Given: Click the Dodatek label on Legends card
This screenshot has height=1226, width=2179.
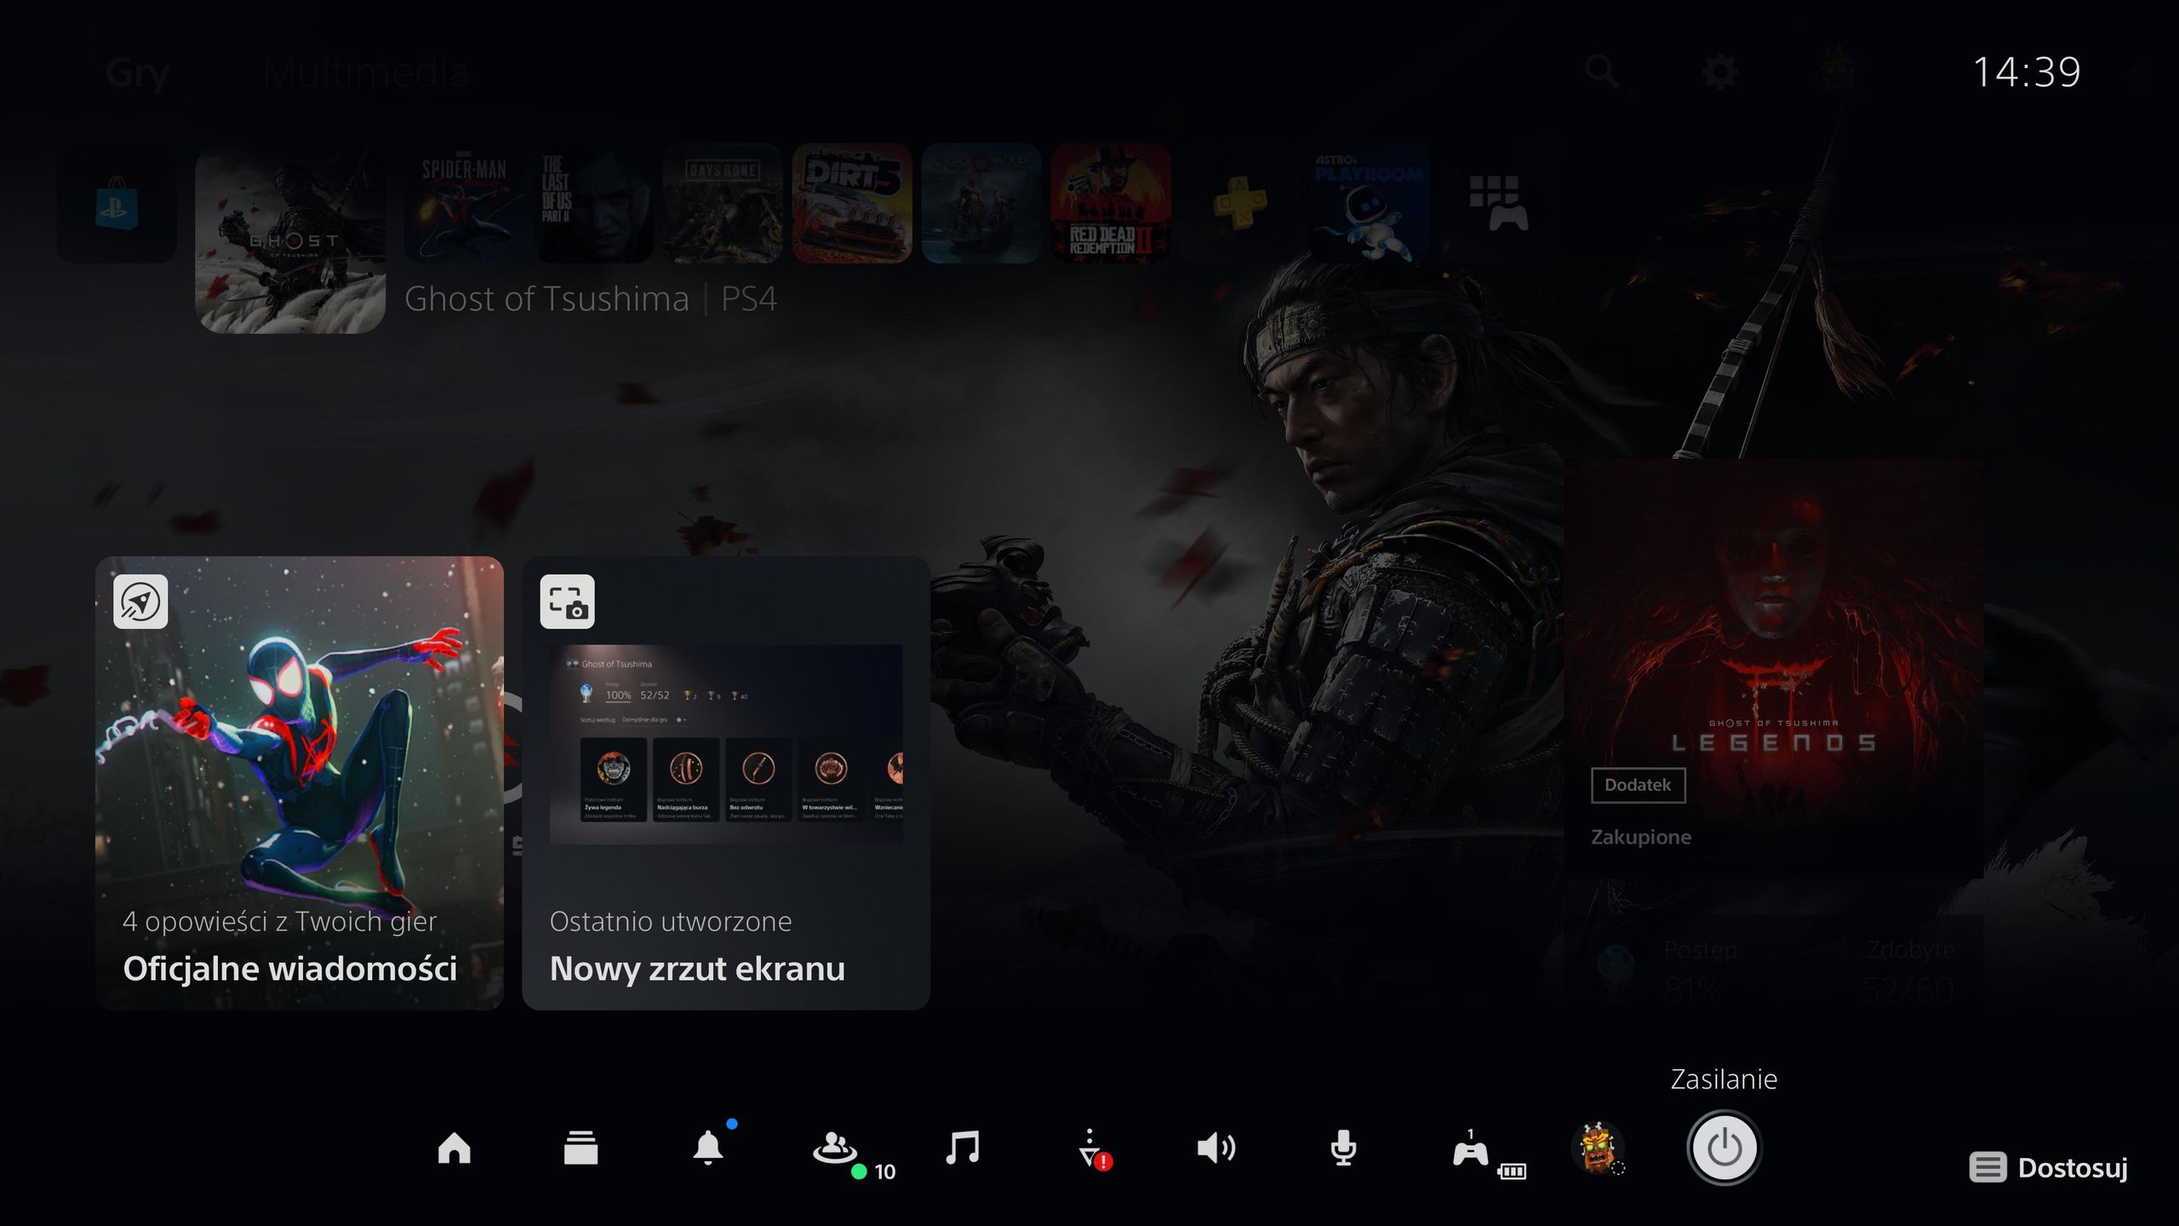Looking at the screenshot, I should click(1638, 785).
